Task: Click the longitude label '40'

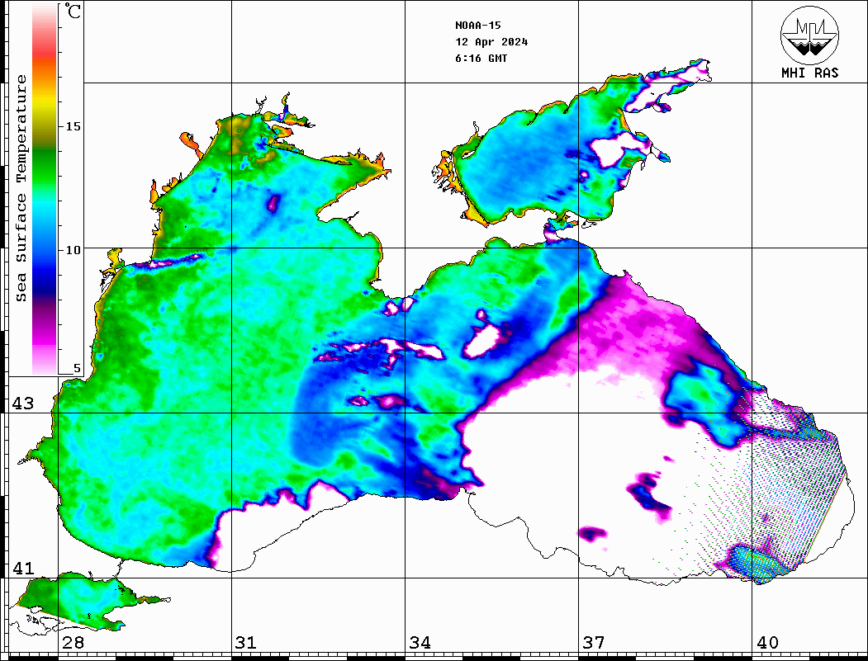Action: pos(767,642)
